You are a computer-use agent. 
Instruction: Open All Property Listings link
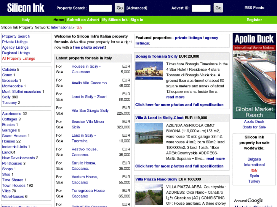click(19, 58)
